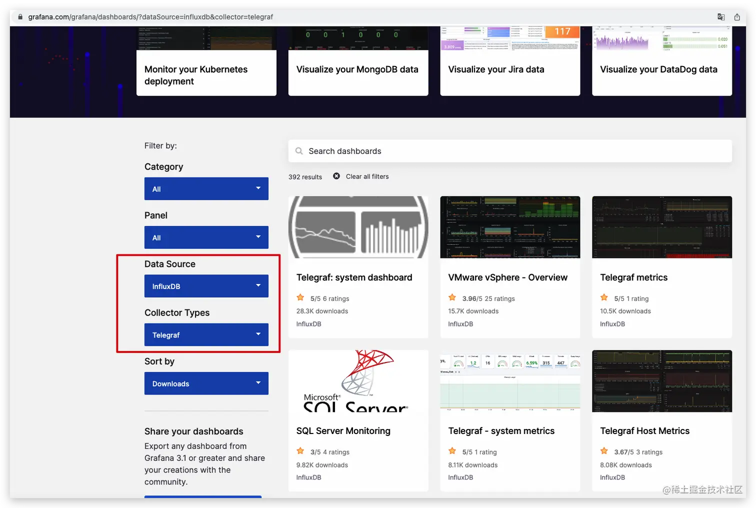
Task: Click the share icon in address bar
Action: pyautogui.click(x=737, y=16)
